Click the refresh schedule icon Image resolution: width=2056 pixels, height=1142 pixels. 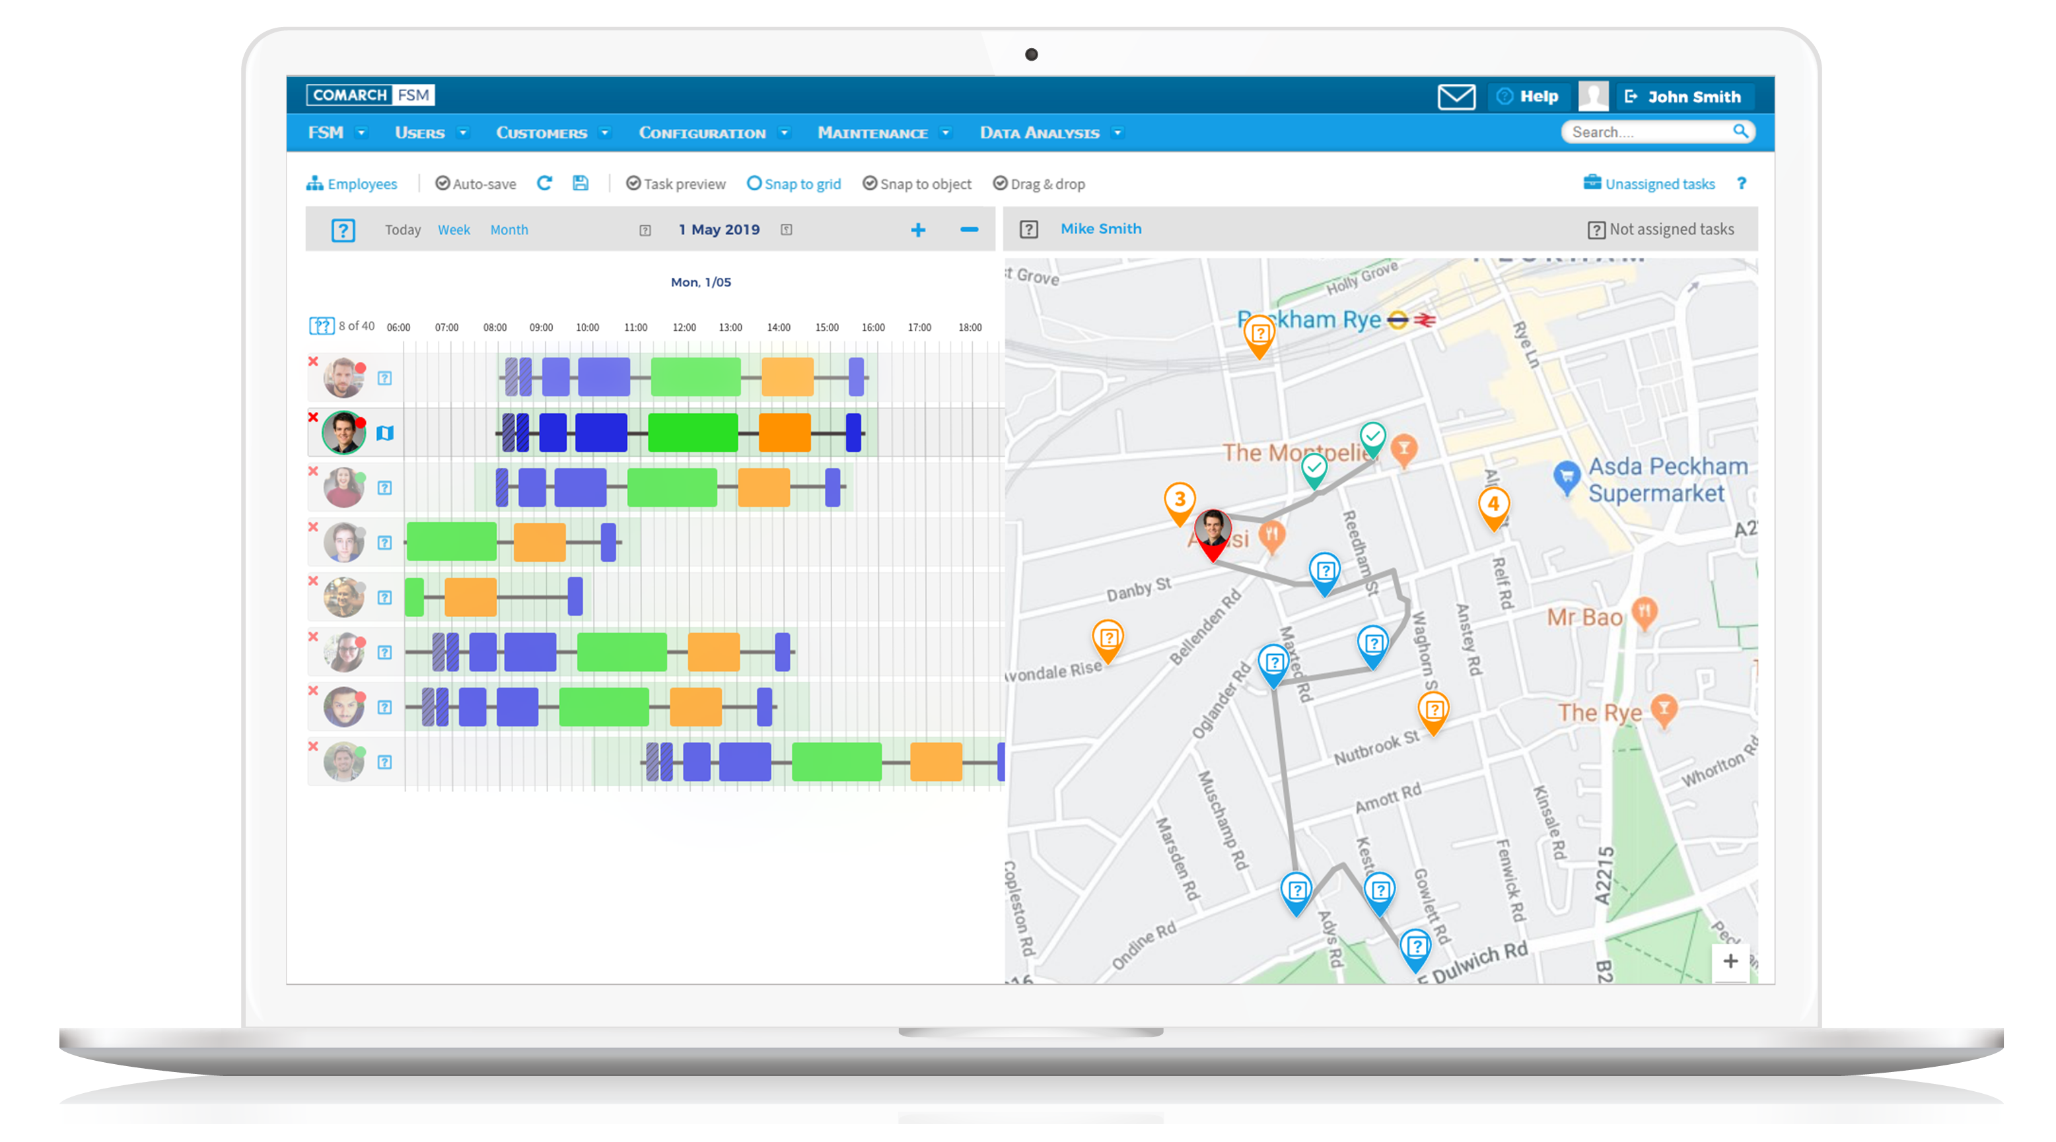tap(544, 184)
